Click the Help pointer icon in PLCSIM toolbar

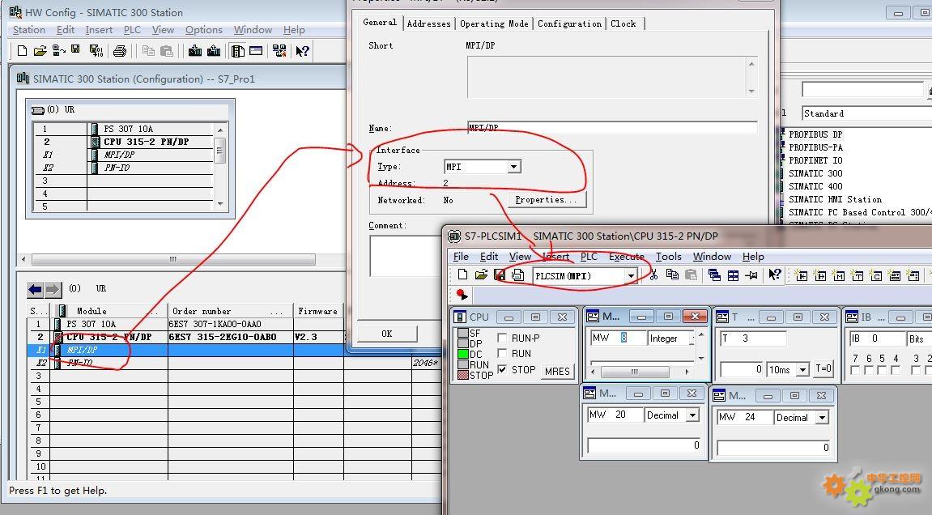point(774,275)
